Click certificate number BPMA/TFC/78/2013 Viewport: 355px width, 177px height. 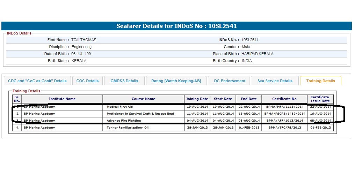(x=284, y=128)
